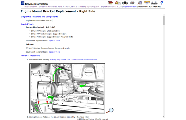
Task: Select text 'EN-36857 Engine Lift Bracket Set'
Action: pos(46,31)
